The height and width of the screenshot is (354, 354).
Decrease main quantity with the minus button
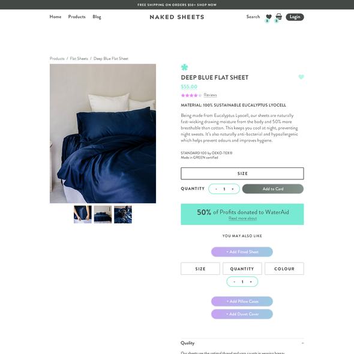pyautogui.click(x=216, y=189)
